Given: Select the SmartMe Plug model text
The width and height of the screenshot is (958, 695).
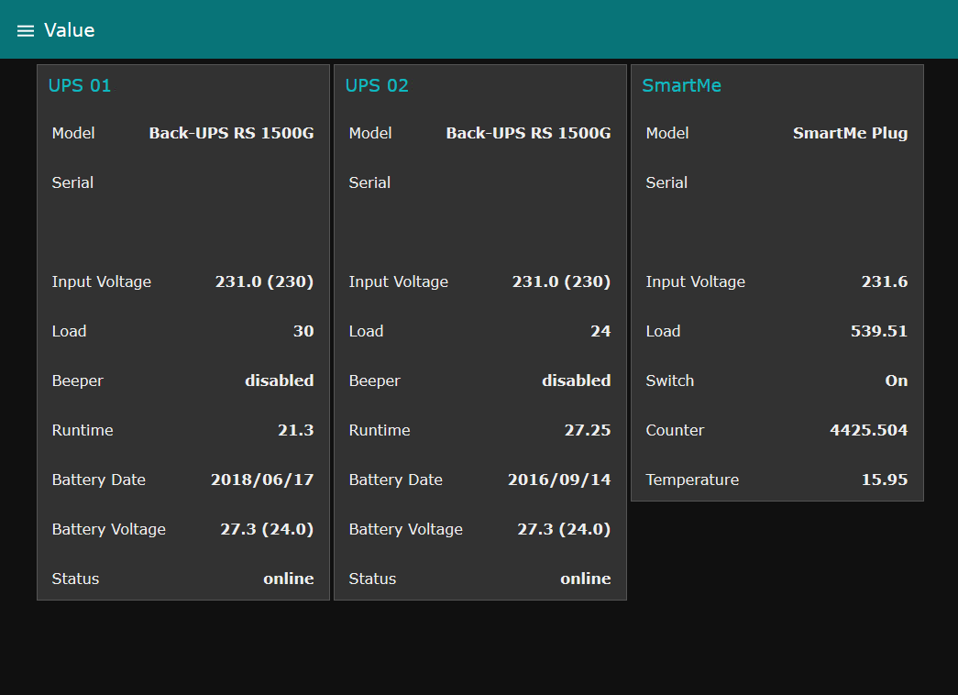Looking at the screenshot, I should click(850, 133).
